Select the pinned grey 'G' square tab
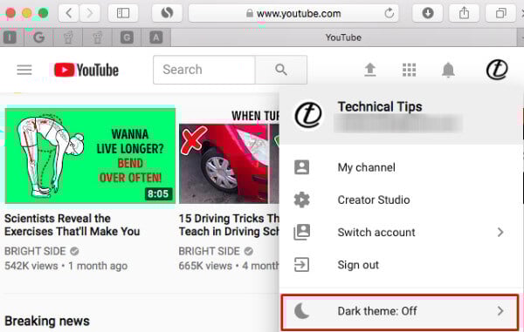 click(127, 37)
